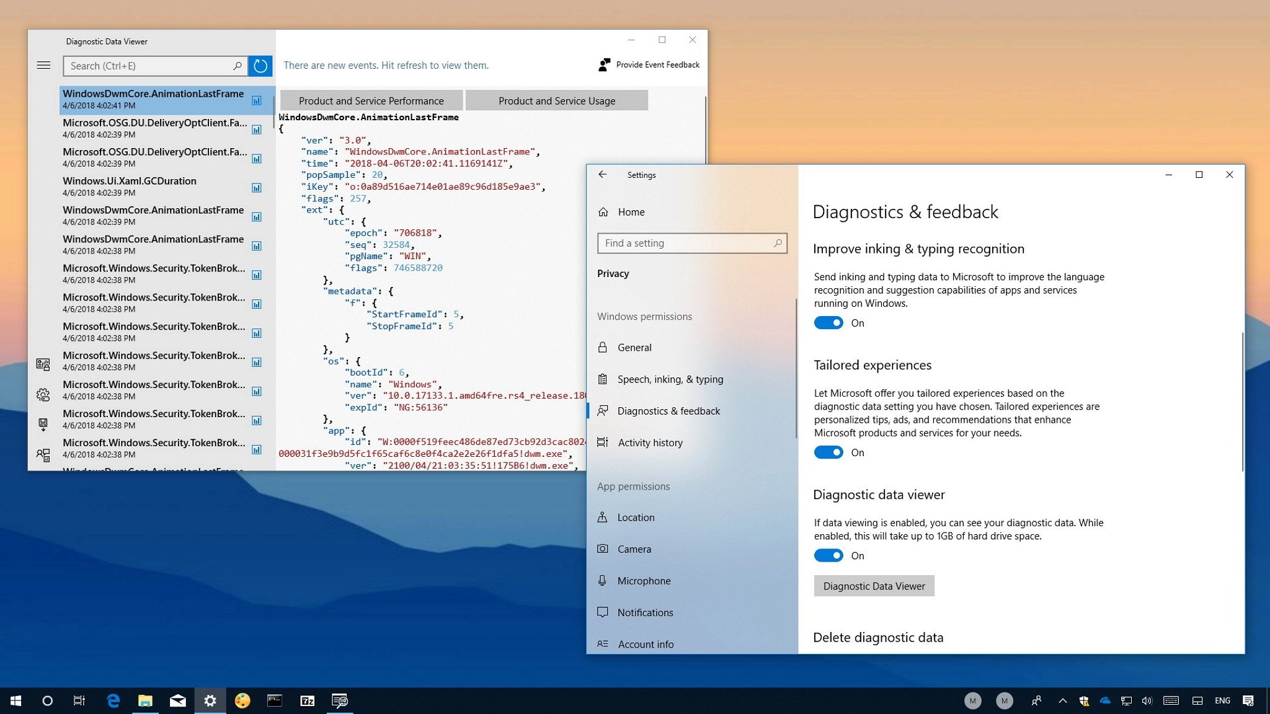Disable the Tailored experiences toggle
This screenshot has width=1270, height=714.
[x=828, y=452]
